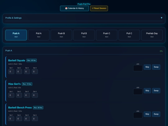The image size is (168, 126).
Task: Click Hiza Geri's Set 3 reps field
Action: [27, 95]
